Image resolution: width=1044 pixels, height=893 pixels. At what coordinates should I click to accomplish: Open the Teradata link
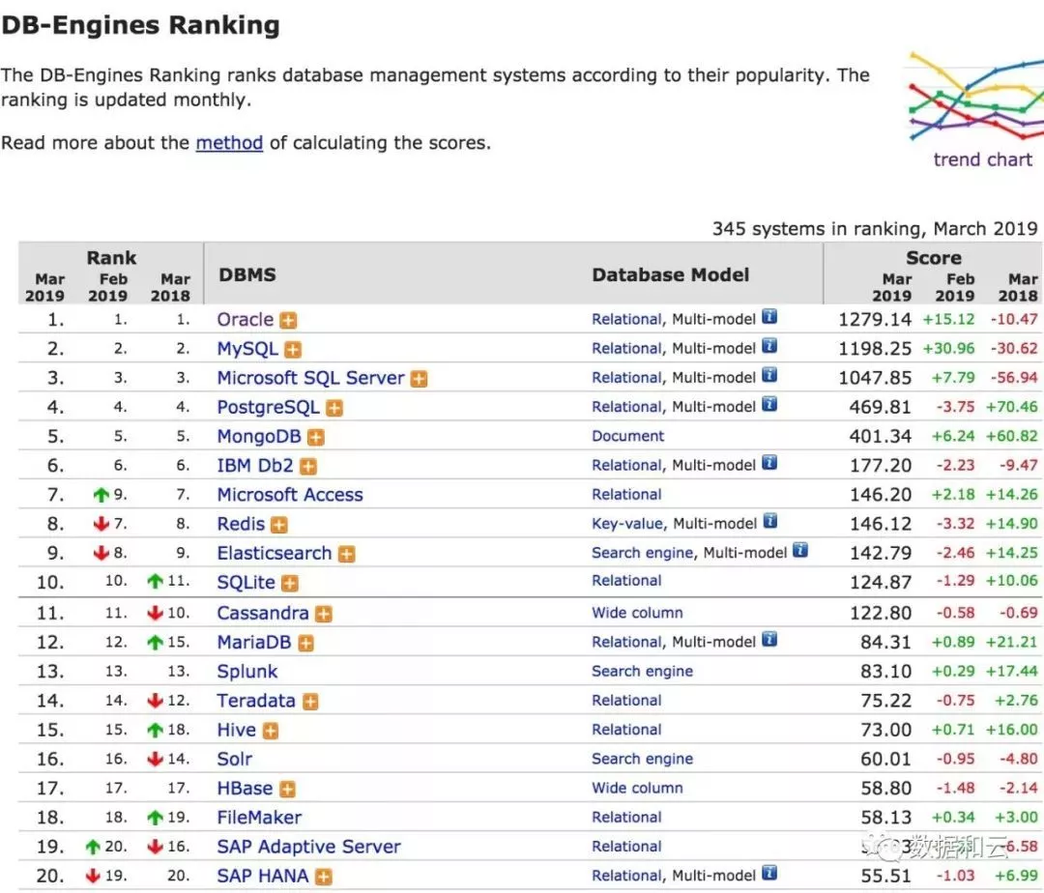256,702
